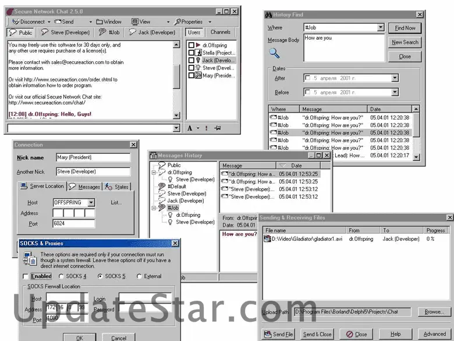Image resolution: width=454 pixels, height=341 pixels.
Task: Check the box next to Steve (Devel...) user
Action: (x=191, y=68)
